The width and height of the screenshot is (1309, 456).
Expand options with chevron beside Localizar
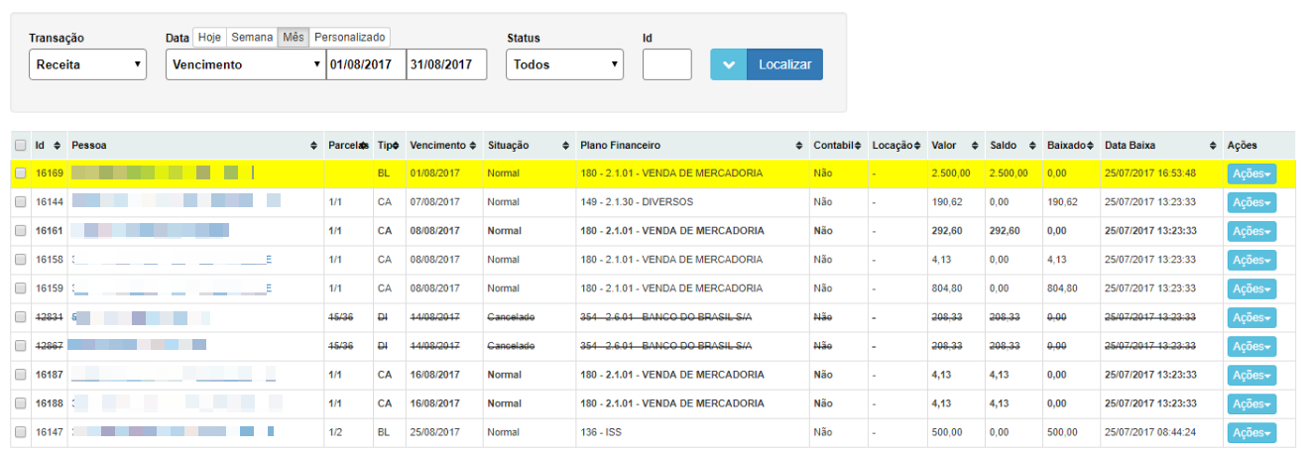728,64
